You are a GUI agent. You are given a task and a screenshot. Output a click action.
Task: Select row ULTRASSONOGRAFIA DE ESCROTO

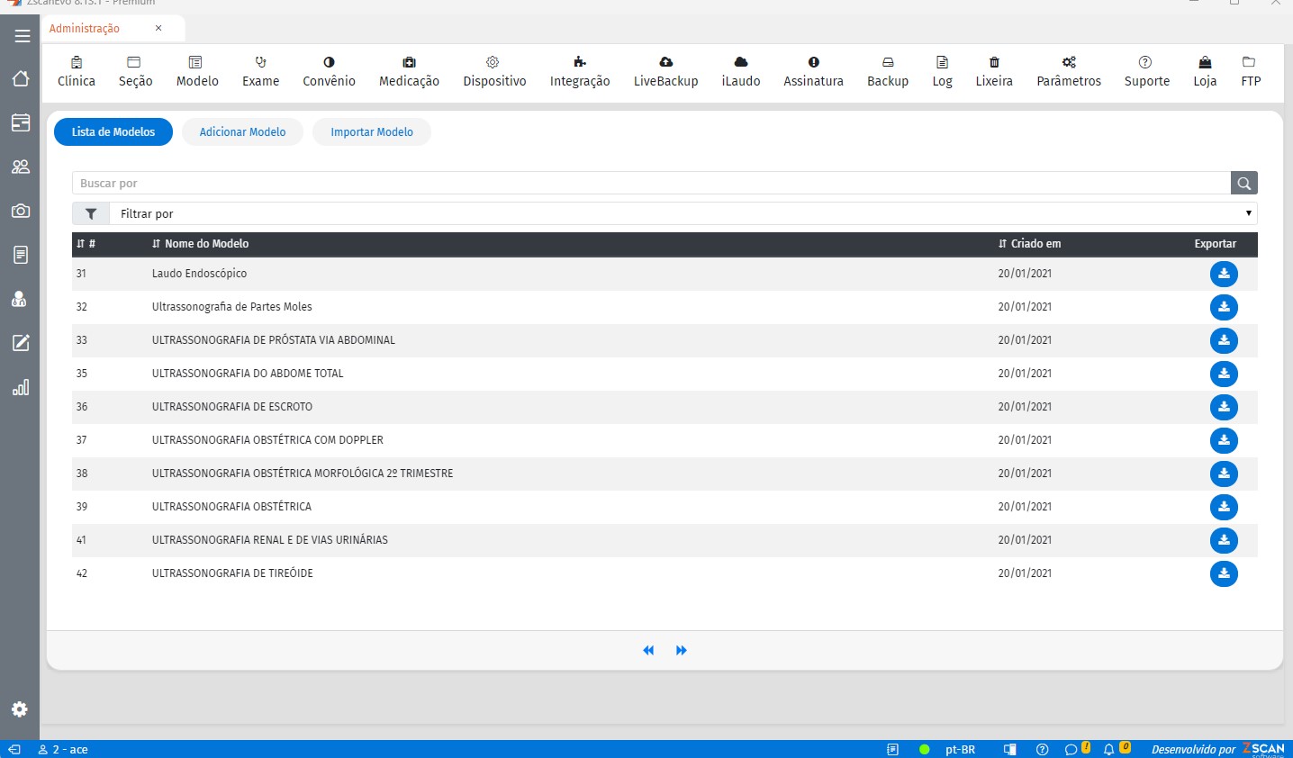click(665, 407)
